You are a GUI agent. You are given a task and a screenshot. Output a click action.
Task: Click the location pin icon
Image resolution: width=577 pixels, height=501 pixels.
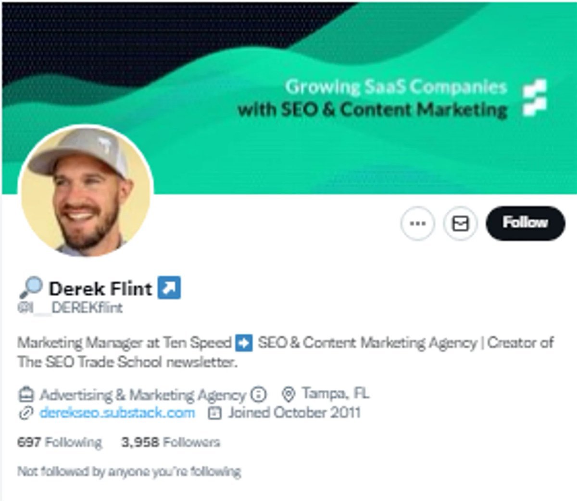(288, 395)
